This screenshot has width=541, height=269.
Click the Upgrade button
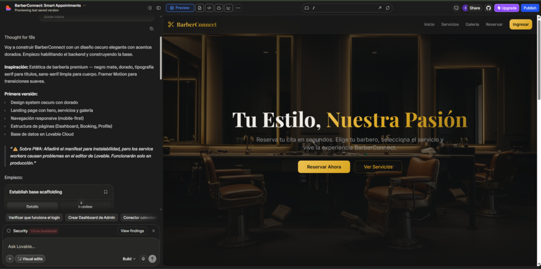click(507, 7)
